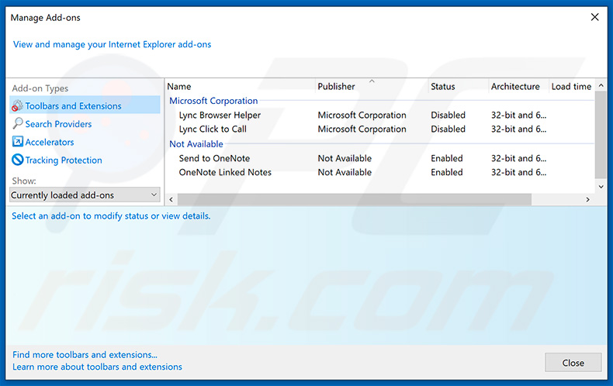Close the Manage Add-ons window with X
The width and height of the screenshot is (613, 386).
point(594,17)
